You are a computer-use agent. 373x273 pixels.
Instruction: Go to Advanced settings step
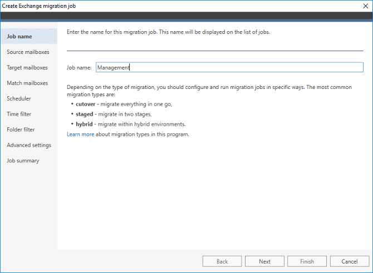pyautogui.click(x=29, y=145)
